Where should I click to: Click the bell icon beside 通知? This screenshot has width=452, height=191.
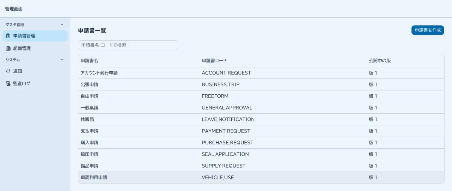8,71
